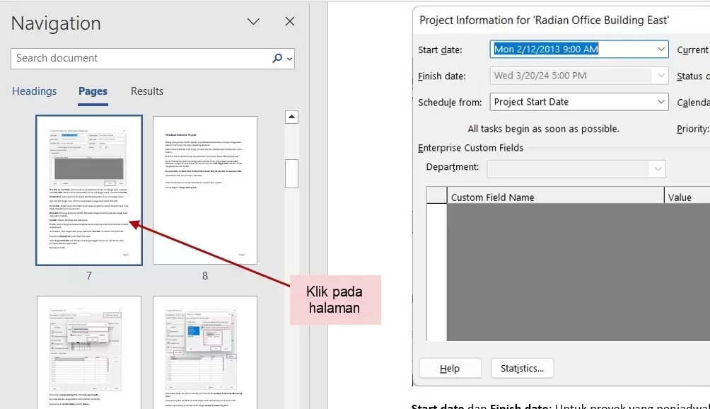Click the thumbnail pane scrollbar handle
The width and height of the screenshot is (710, 409).
coord(291,173)
